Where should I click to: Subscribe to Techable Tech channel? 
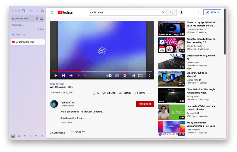(x=145, y=104)
